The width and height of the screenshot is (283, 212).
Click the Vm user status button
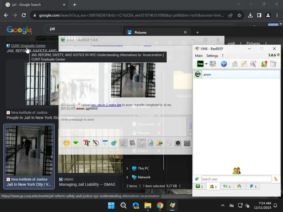(x=200, y=64)
